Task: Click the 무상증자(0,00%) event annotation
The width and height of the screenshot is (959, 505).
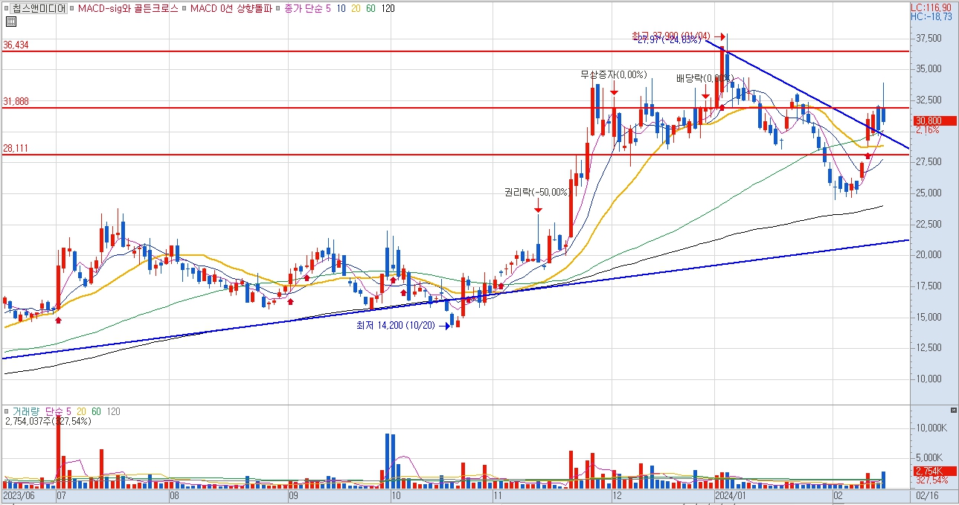Action: tap(614, 74)
